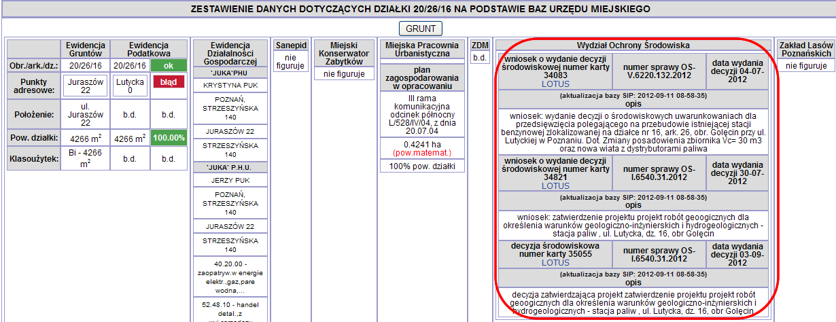Click the green 'ok' status cell
Image resolution: width=836 pixels, height=322 pixels.
pos(168,66)
